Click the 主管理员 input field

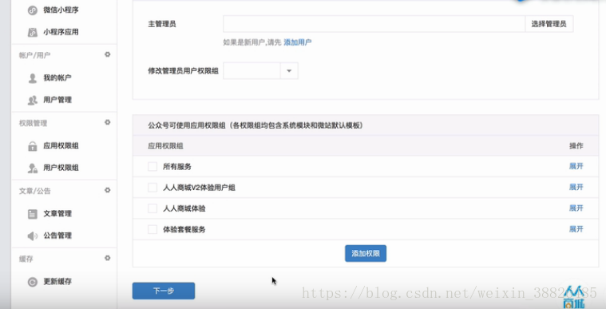coord(374,24)
